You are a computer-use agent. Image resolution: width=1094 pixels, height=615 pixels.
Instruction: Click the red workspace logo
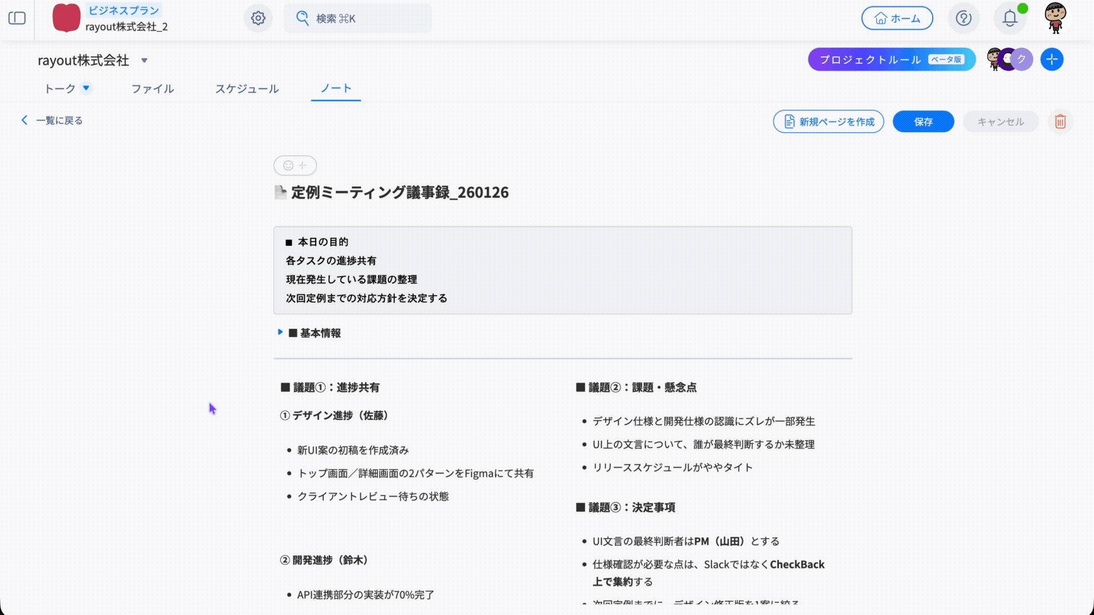(x=66, y=18)
